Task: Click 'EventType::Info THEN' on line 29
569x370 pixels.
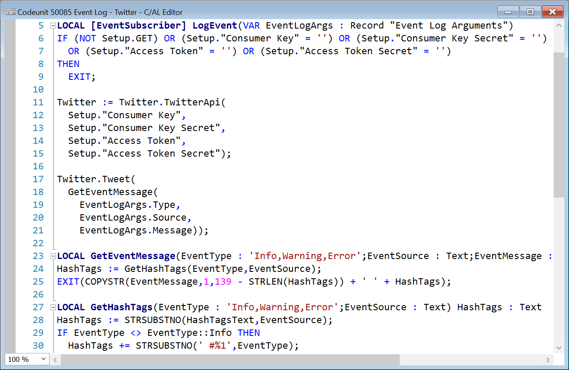Action: pos(203,333)
